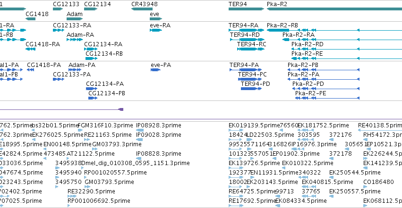Click EST EP01902.3prime
The image size is (402, 208).
point(274,158)
